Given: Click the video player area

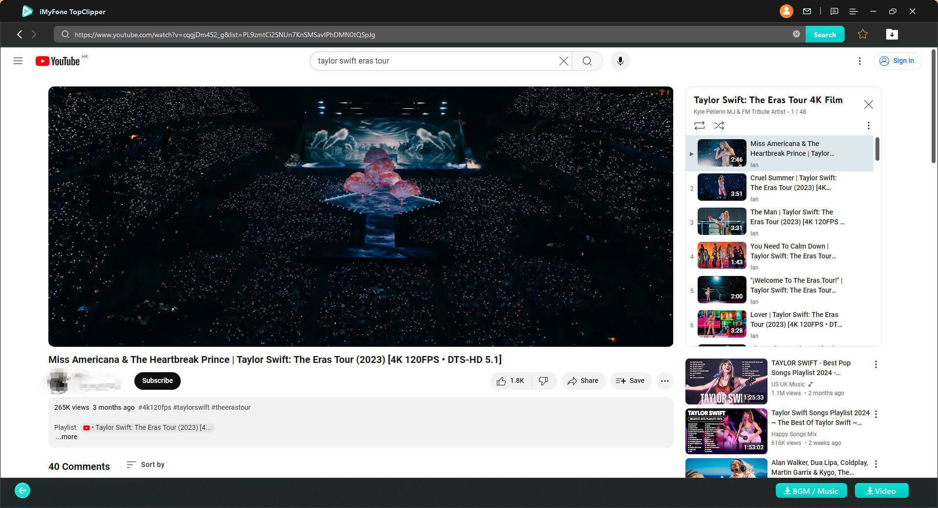Looking at the screenshot, I should [361, 216].
